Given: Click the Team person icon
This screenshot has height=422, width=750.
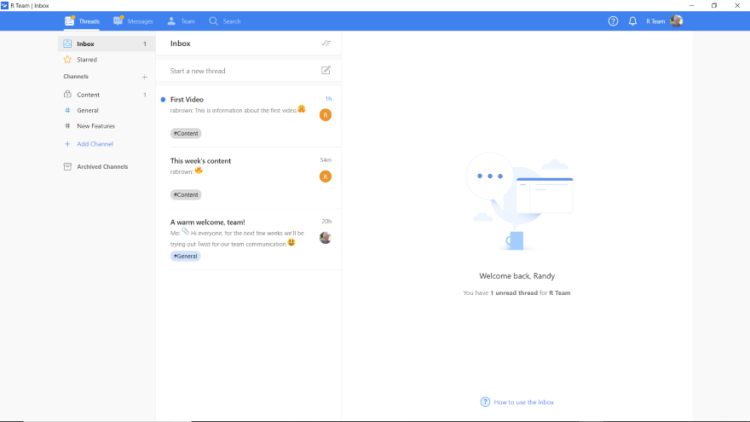Looking at the screenshot, I should pos(171,20).
